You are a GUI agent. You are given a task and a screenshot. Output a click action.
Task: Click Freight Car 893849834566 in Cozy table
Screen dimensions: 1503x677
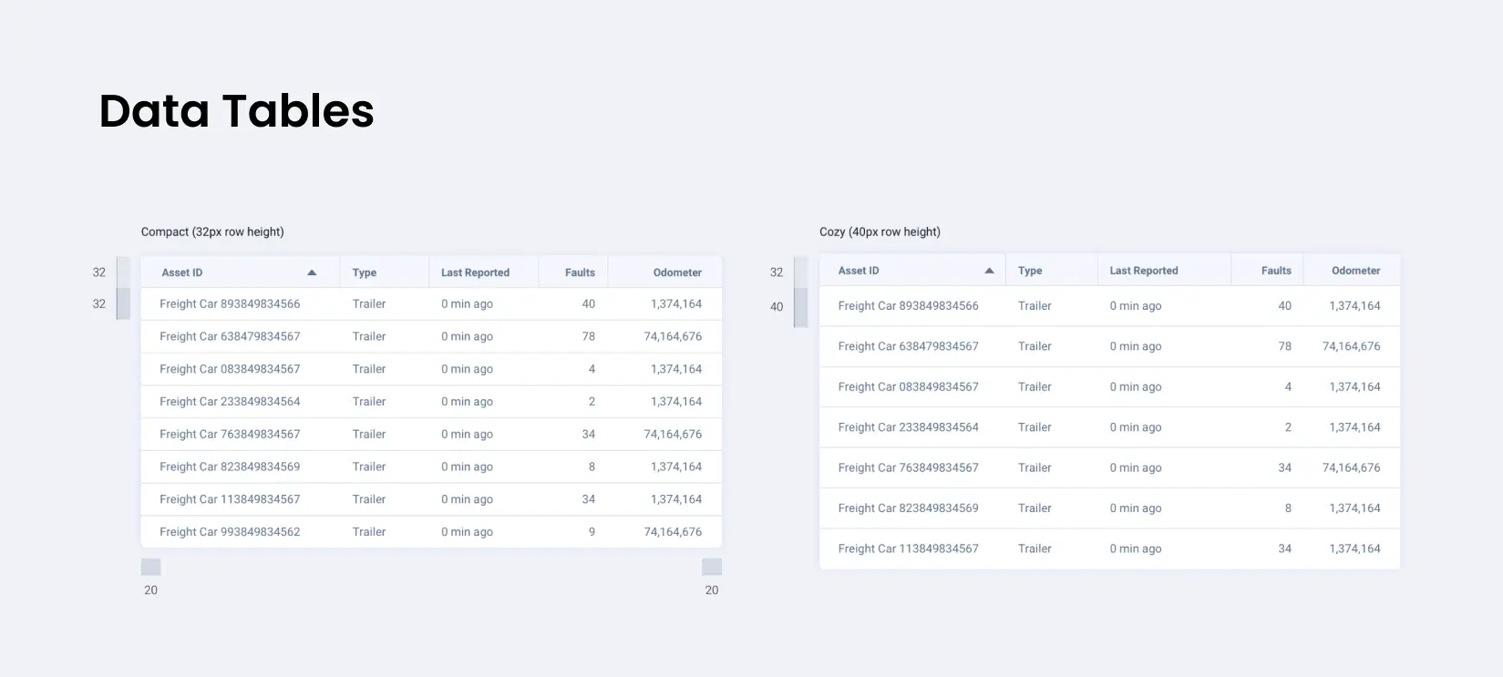point(908,306)
